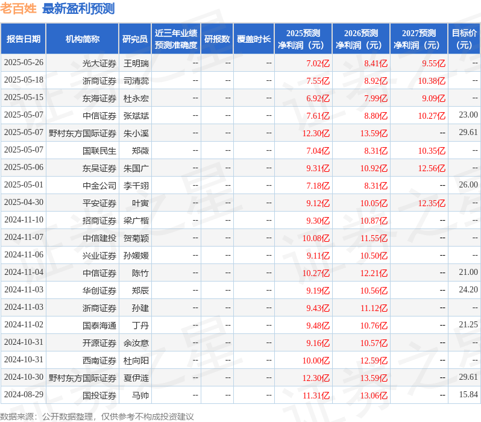Viewport: 481px width, 422px height.
Task: Click institution 平安证券
Action: (x=99, y=204)
